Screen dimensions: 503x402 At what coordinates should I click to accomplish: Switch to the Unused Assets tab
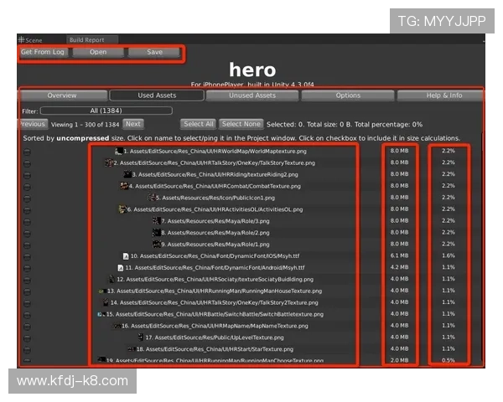click(x=252, y=95)
